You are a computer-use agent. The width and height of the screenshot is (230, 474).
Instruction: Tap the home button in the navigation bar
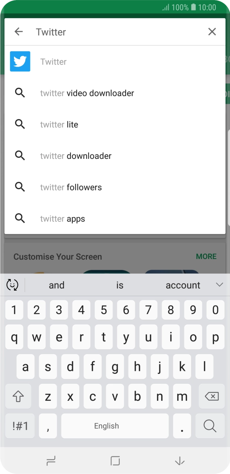click(x=115, y=461)
